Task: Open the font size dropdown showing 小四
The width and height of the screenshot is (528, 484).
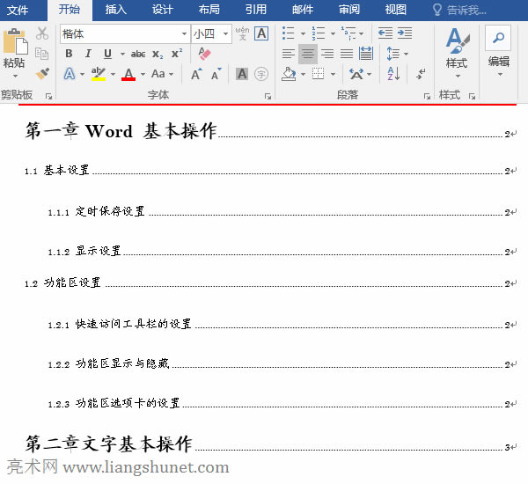Action: point(226,34)
